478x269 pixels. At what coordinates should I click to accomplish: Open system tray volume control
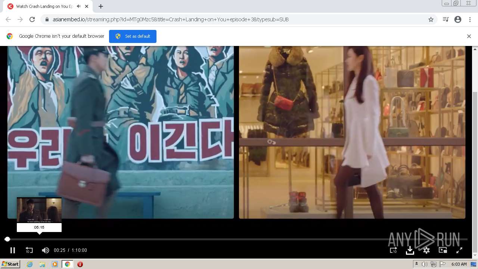425,264
